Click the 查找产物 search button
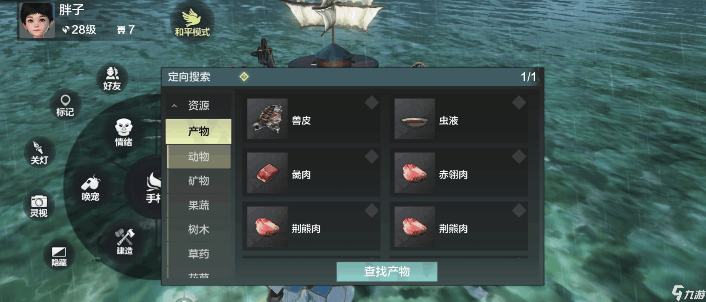The width and height of the screenshot is (706, 302). [x=387, y=272]
